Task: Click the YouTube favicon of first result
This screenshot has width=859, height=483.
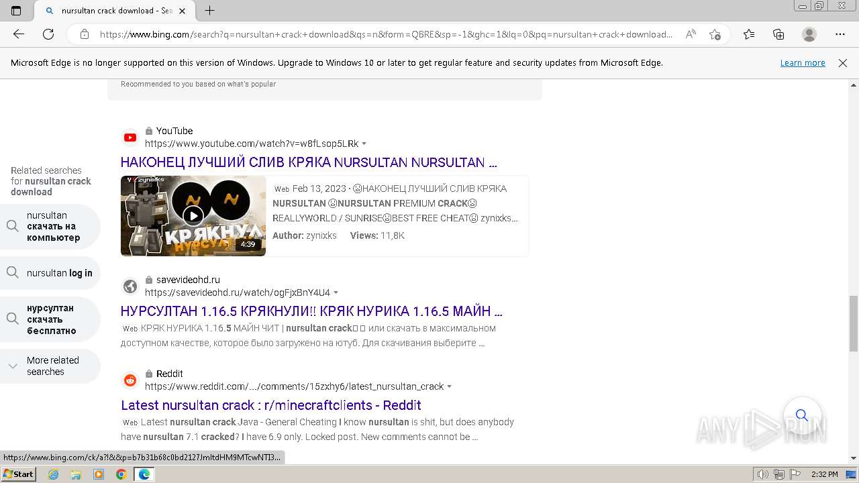Action: (130, 138)
